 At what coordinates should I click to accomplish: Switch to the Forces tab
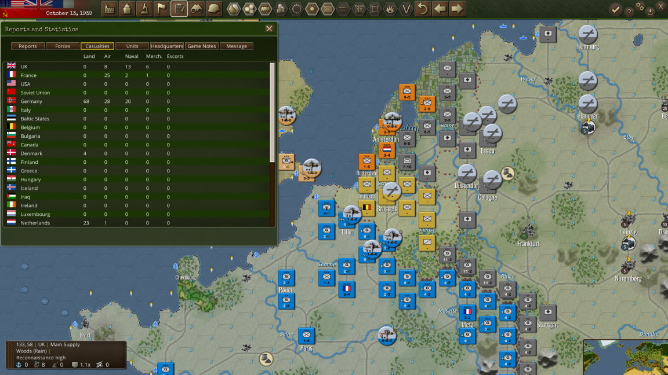click(x=63, y=46)
